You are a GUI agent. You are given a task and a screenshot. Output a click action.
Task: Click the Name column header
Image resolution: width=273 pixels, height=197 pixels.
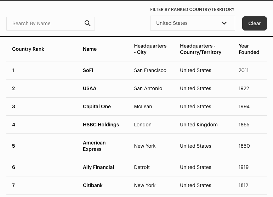click(90, 49)
